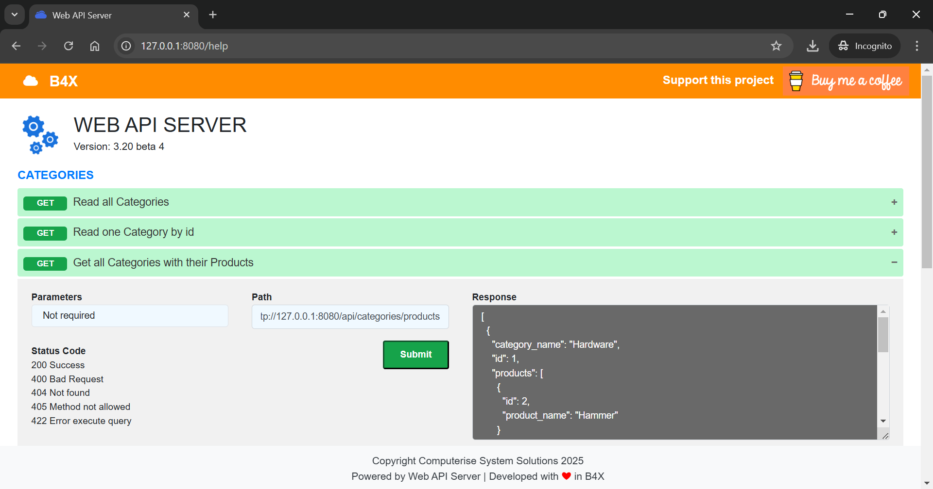Image resolution: width=933 pixels, height=489 pixels.
Task: Click inside the Path input field
Action: pyautogui.click(x=349, y=316)
